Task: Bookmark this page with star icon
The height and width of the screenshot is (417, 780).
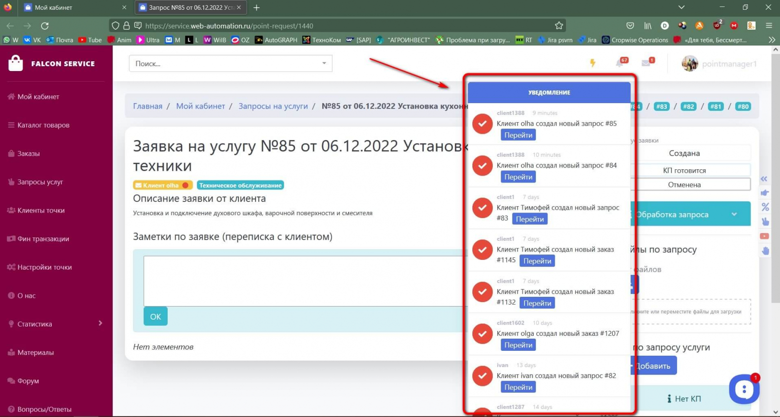Action: (x=559, y=25)
